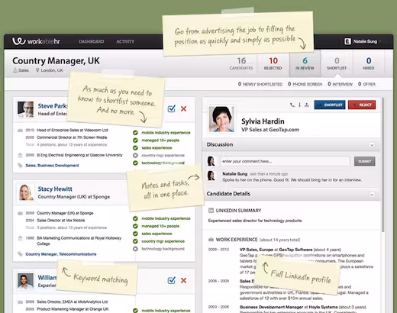Screen dimensions: 397x313
Task: Filter by Newly Shortlisted stage
Action: [x=260, y=84]
